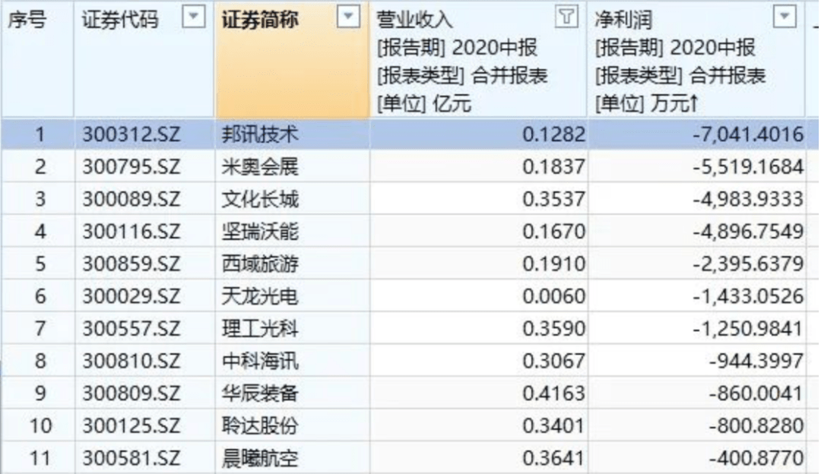Screen dimensions: 821x474
Task: Click the 证券代码 header label
Action: [120, 20]
